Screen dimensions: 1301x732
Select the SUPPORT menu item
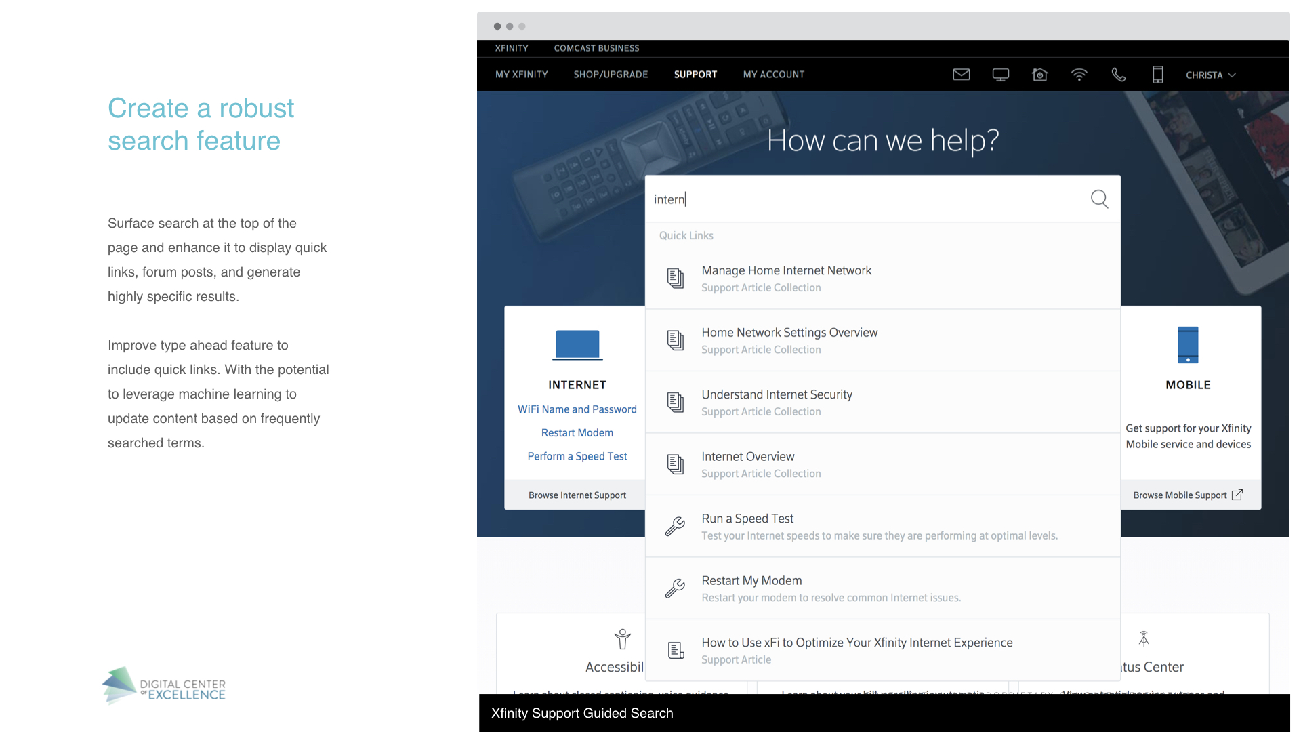695,75
